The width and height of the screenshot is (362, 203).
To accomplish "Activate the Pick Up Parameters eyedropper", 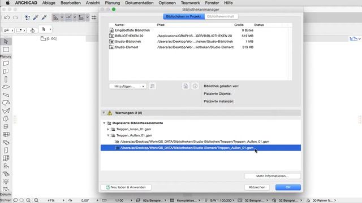I will pos(36,17).
